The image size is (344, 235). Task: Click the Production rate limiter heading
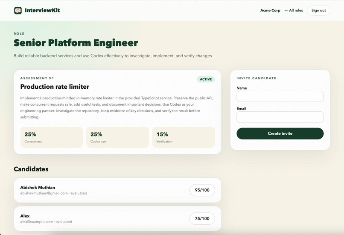[x=55, y=87]
